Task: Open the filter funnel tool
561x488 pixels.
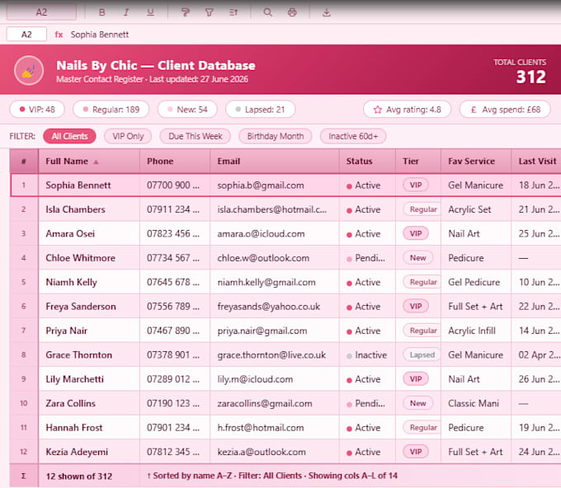Action: 210,12
